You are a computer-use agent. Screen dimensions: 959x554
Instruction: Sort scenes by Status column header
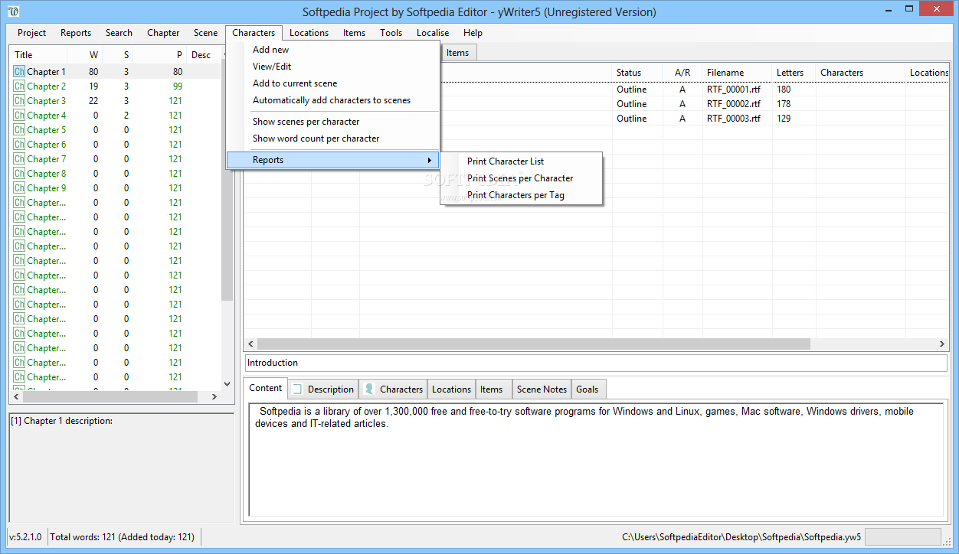tap(637, 73)
